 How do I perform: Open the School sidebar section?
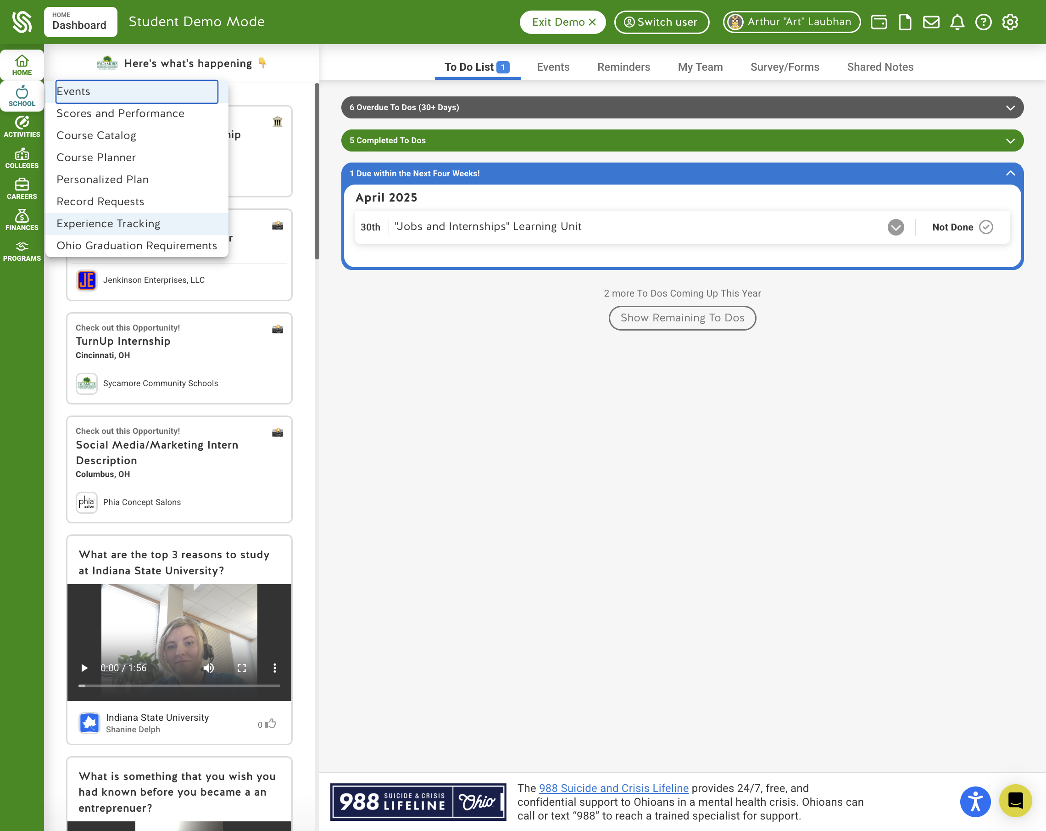(x=22, y=96)
